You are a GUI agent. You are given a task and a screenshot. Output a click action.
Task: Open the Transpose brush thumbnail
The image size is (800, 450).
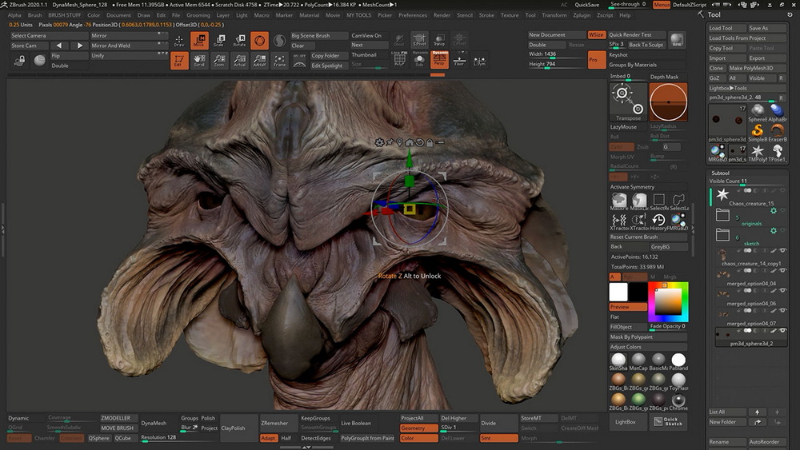628,102
